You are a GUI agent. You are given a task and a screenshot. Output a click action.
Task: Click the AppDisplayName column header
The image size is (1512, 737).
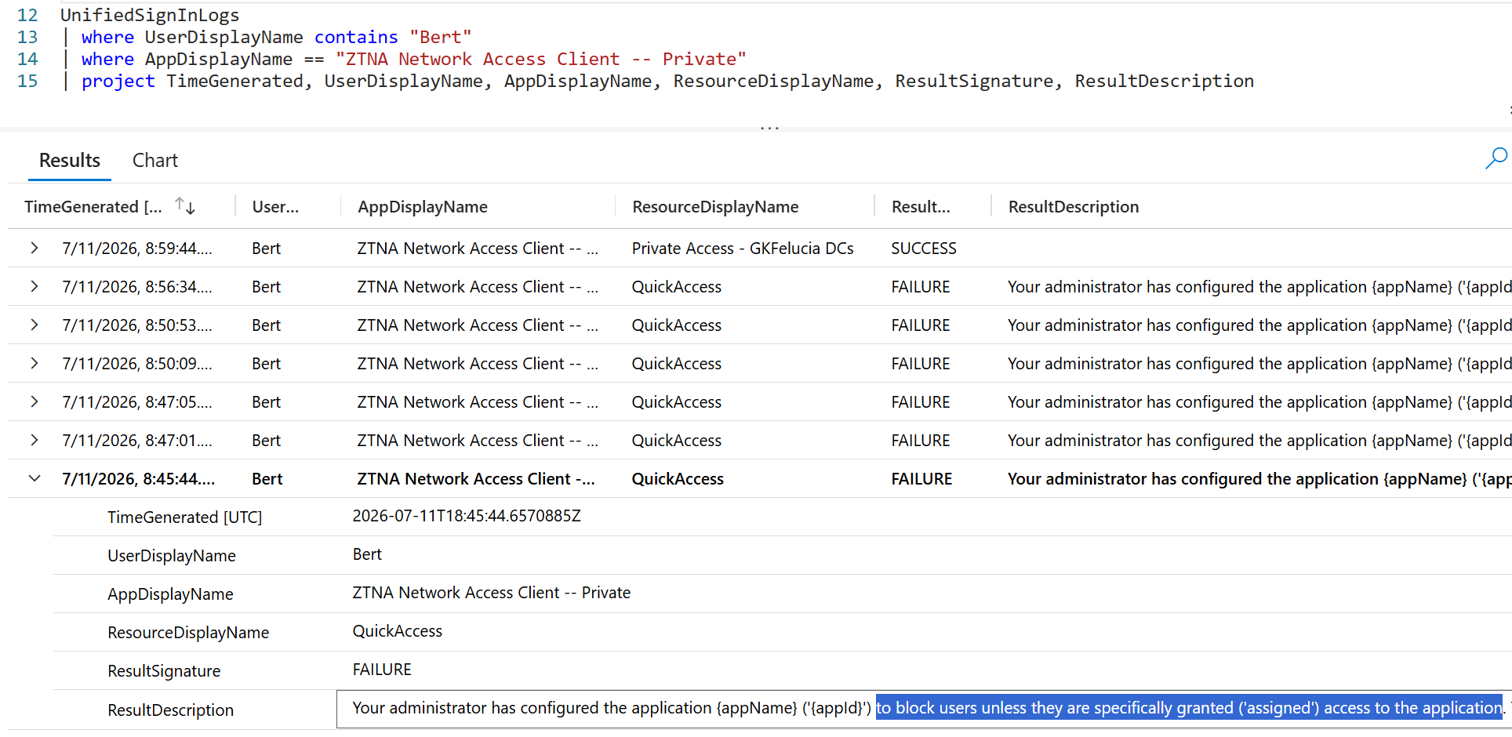(423, 206)
